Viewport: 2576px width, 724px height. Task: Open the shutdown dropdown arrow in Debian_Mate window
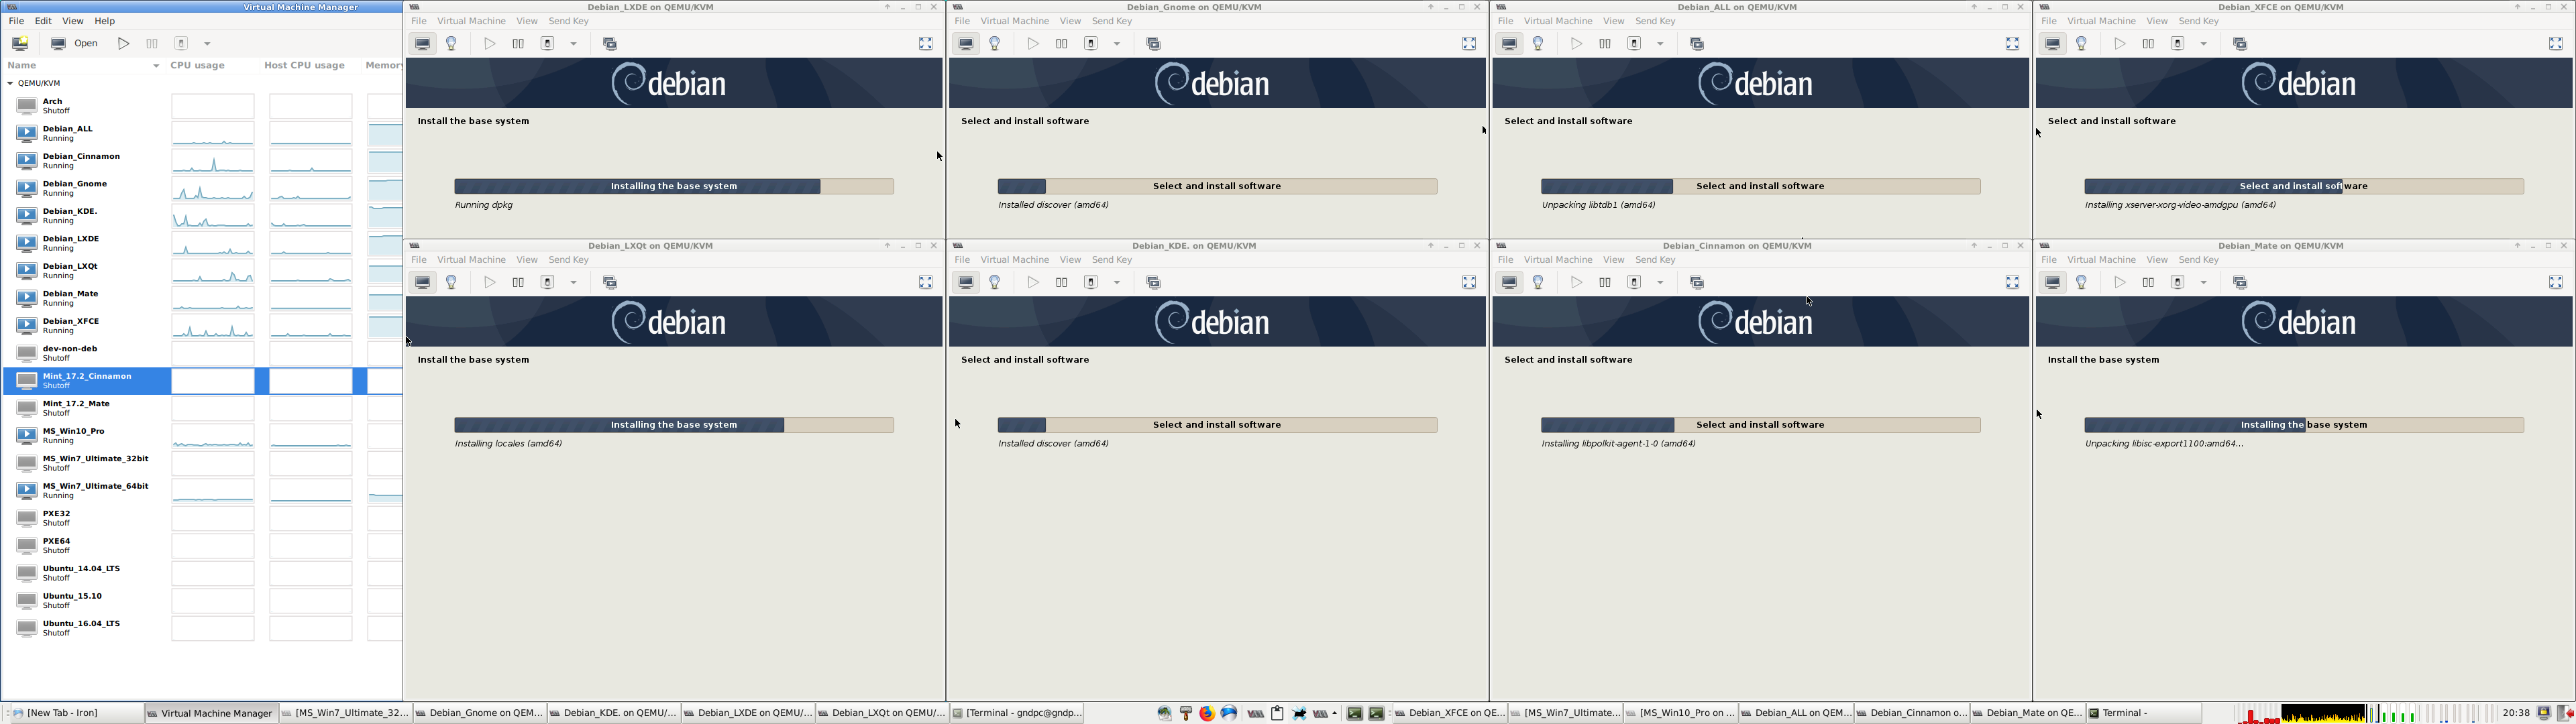2204,282
